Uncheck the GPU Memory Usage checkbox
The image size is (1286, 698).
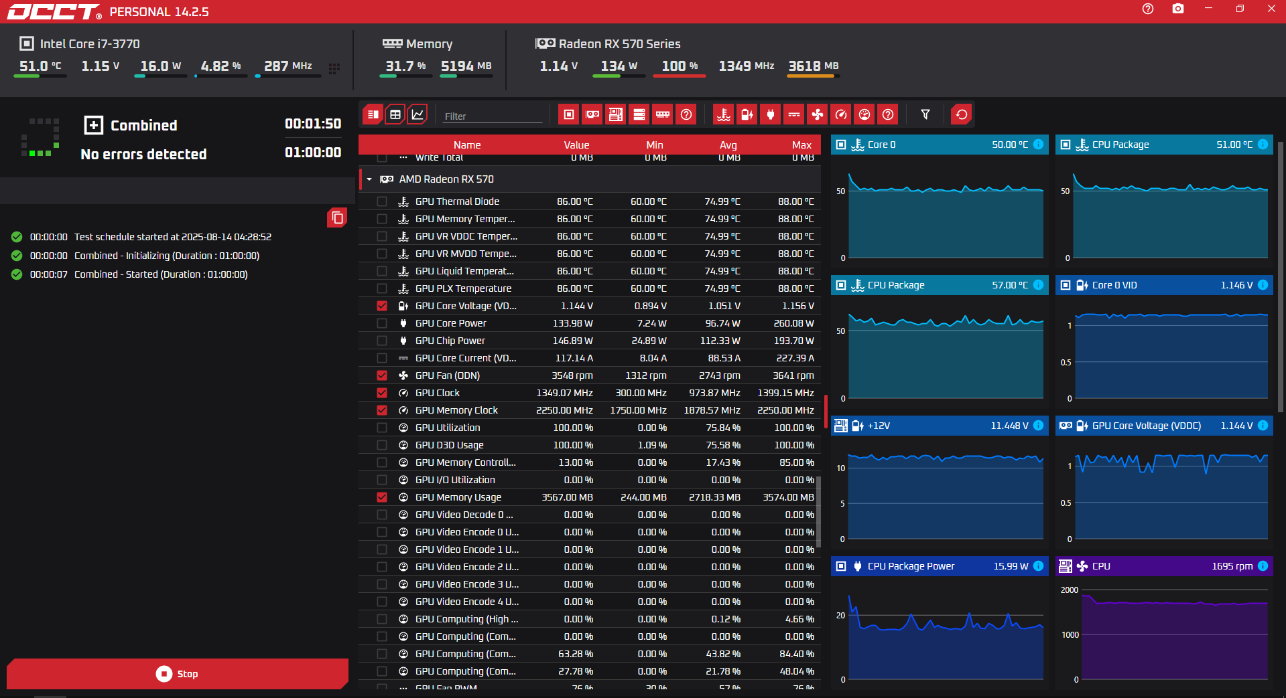(382, 497)
